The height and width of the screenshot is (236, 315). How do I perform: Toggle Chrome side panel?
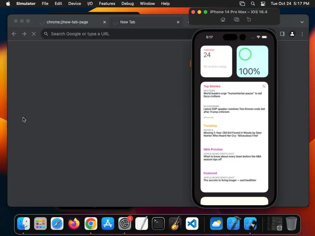pyautogui.click(x=282, y=34)
